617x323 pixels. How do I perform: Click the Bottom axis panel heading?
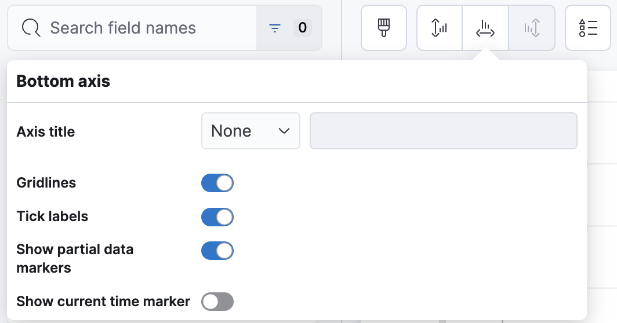click(x=63, y=82)
